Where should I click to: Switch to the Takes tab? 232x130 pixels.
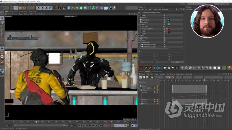coord(146,7)
